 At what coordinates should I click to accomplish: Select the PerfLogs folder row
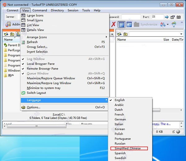[x=12, y=50]
